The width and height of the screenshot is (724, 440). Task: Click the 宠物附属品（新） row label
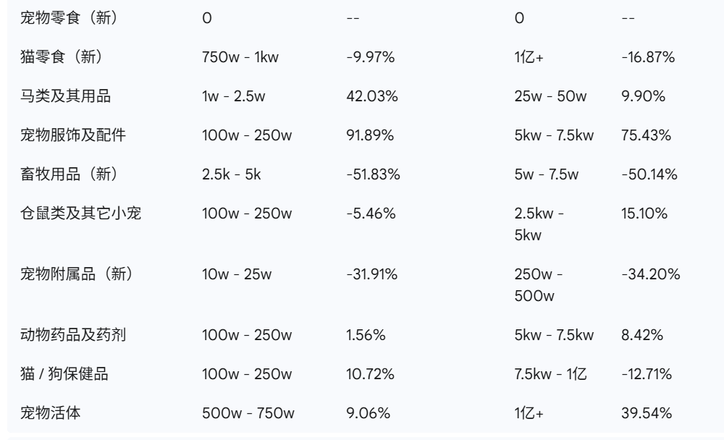[x=75, y=275]
